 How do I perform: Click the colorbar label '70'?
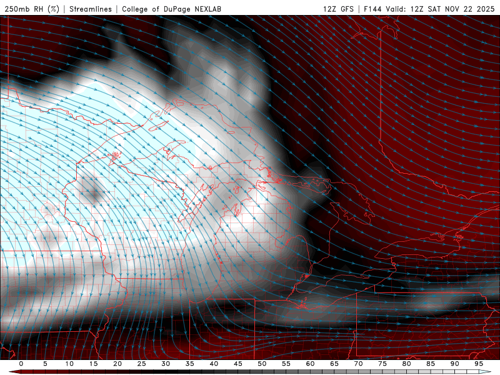tap(358, 364)
